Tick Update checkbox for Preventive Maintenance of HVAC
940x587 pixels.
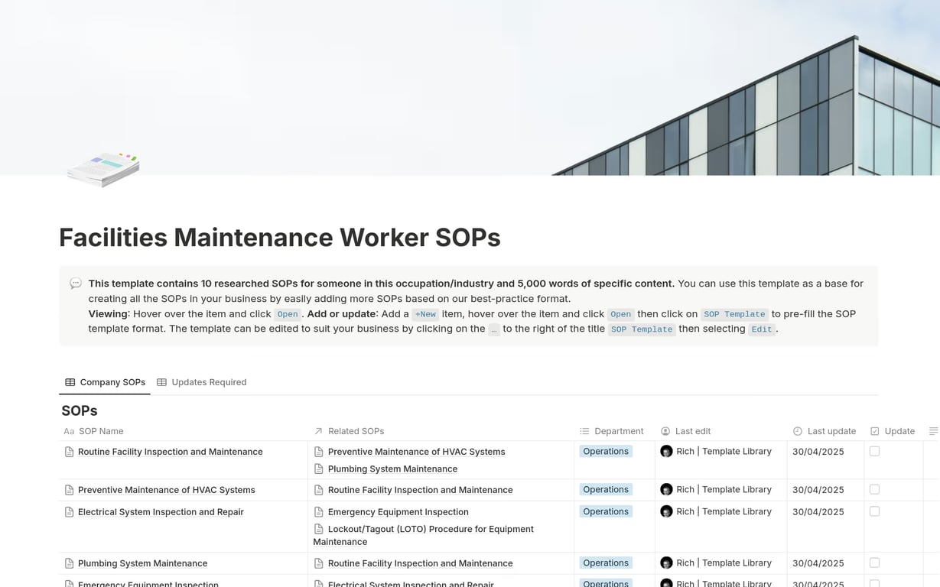875,489
